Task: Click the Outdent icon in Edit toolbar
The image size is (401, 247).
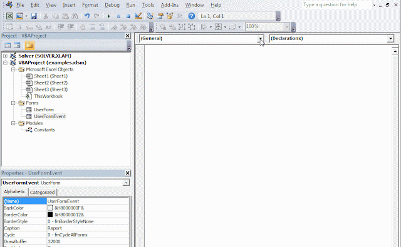Action: pyautogui.click(x=70, y=27)
